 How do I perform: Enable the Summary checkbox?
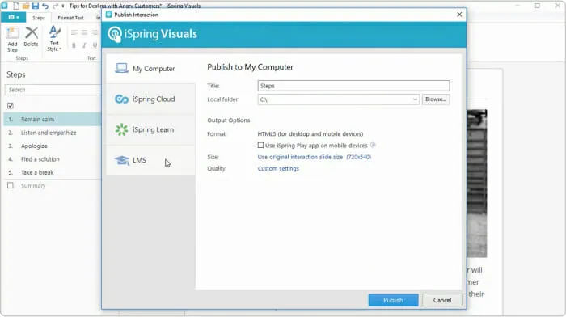coord(11,185)
